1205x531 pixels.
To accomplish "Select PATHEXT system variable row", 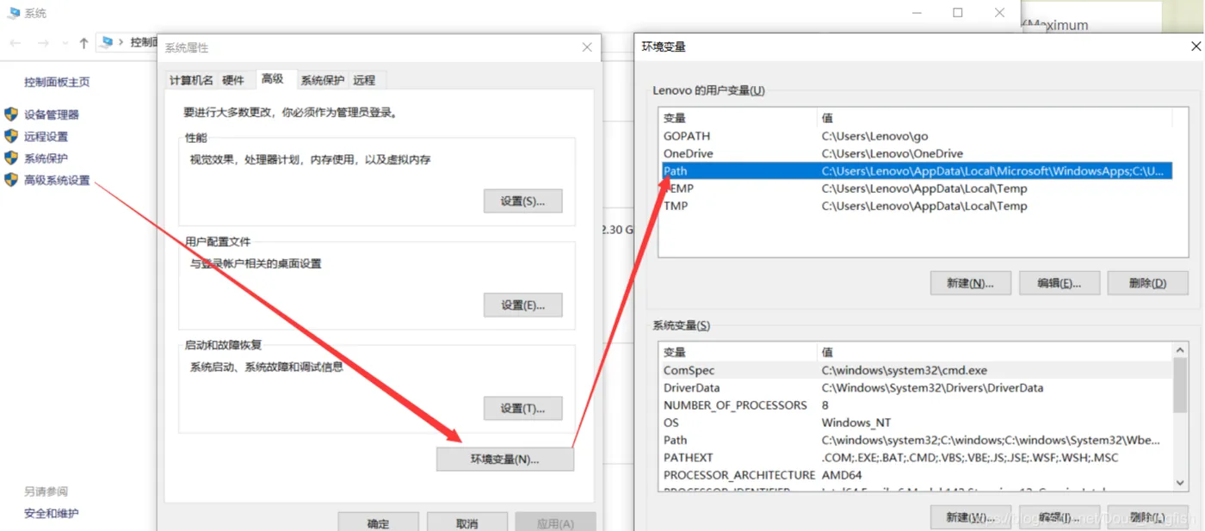I will [917, 457].
